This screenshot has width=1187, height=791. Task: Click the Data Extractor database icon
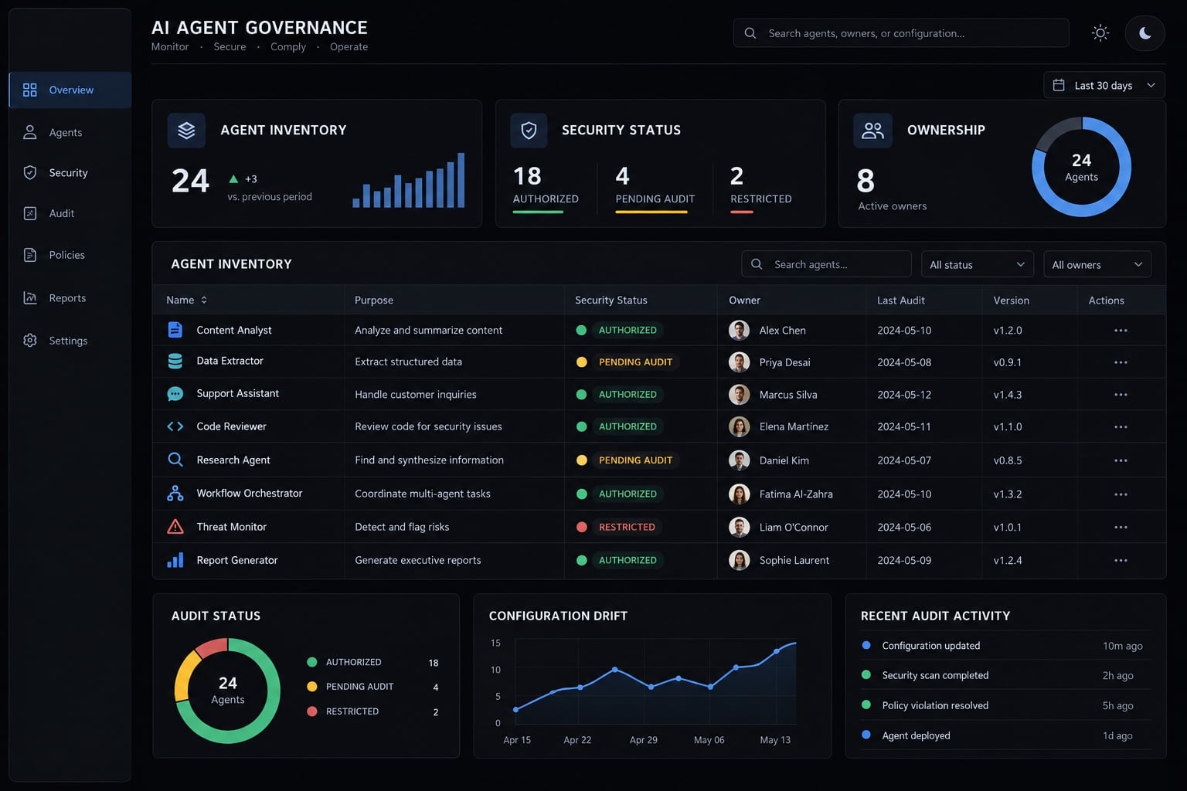coord(175,361)
